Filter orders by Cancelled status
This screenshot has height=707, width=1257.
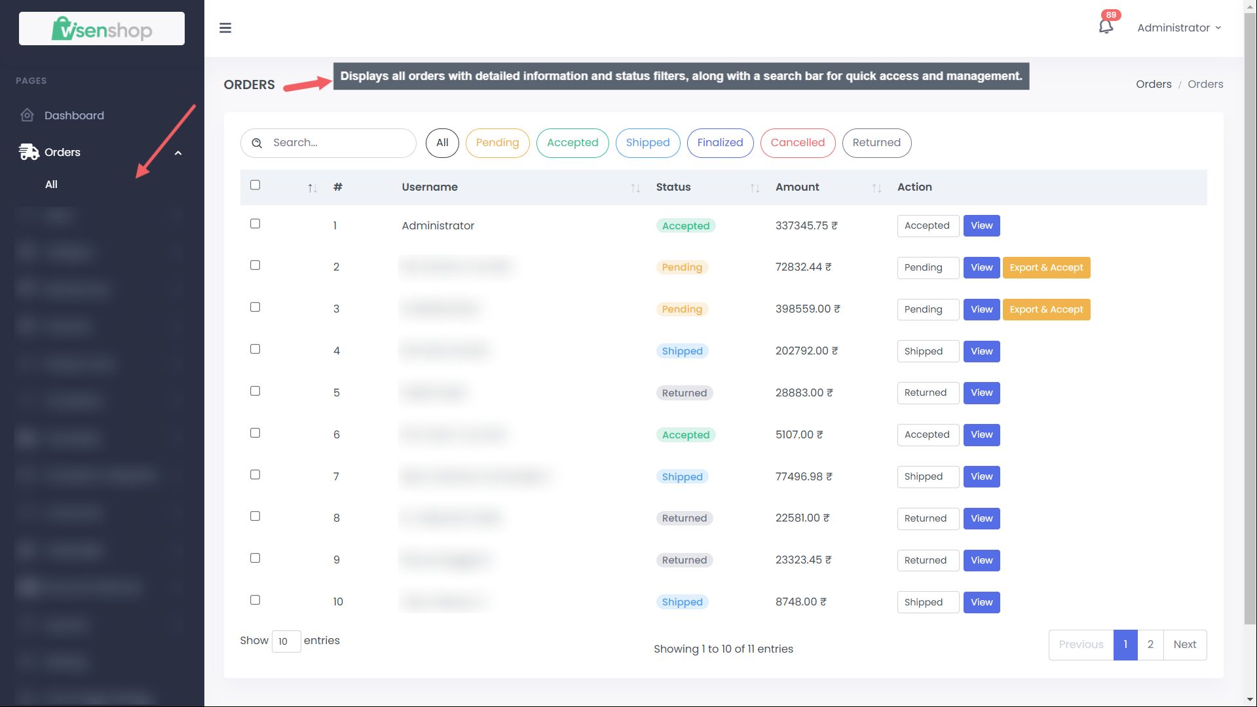pyautogui.click(x=797, y=143)
